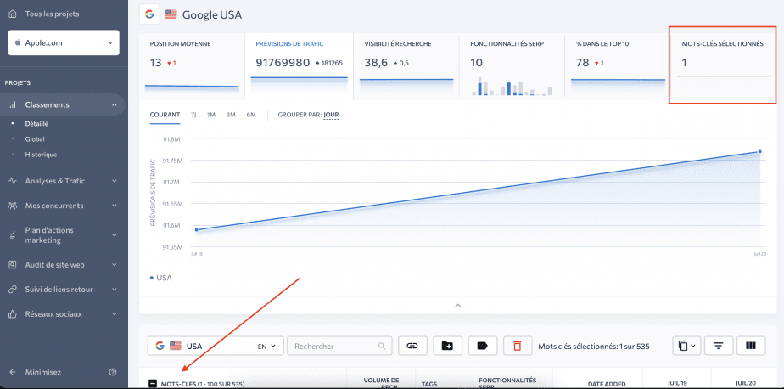
Task: Click the Analyses & Trafic pulse icon
Action: pyautogui.click(x=13, y=181)
